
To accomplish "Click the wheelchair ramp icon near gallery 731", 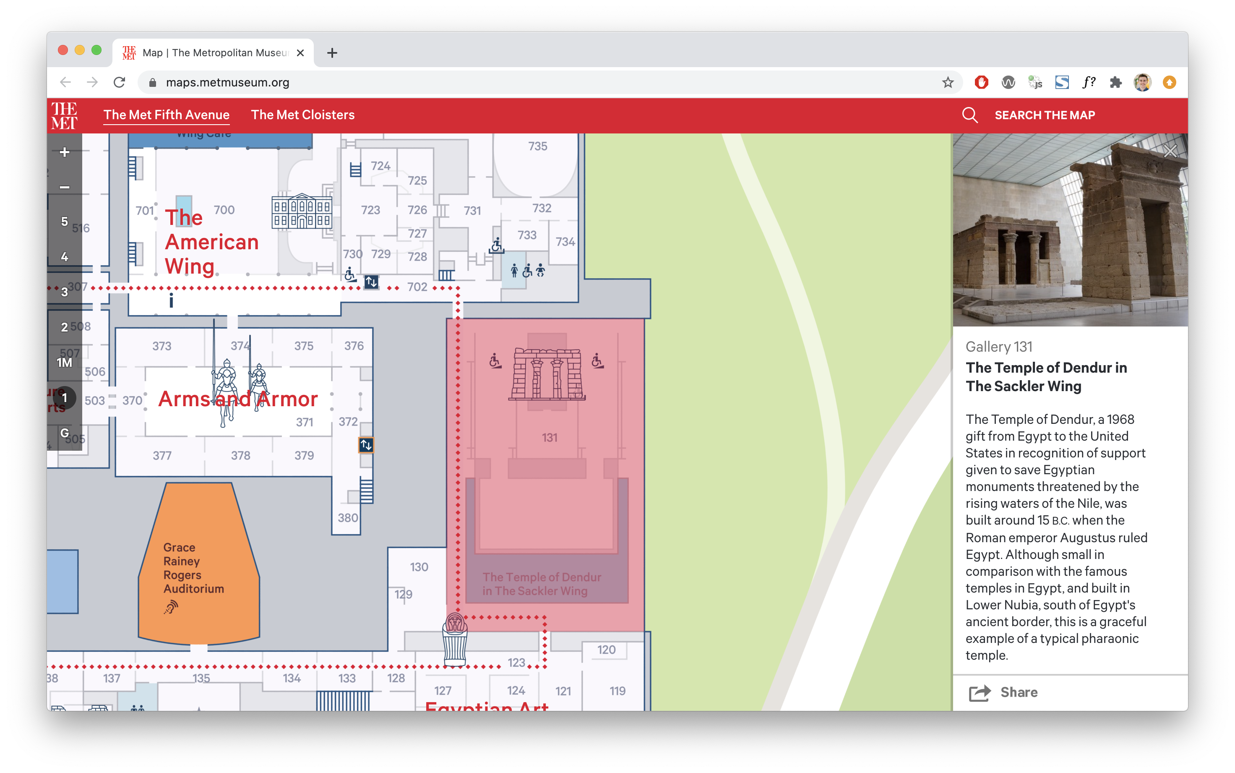I will tap(496, 246).
